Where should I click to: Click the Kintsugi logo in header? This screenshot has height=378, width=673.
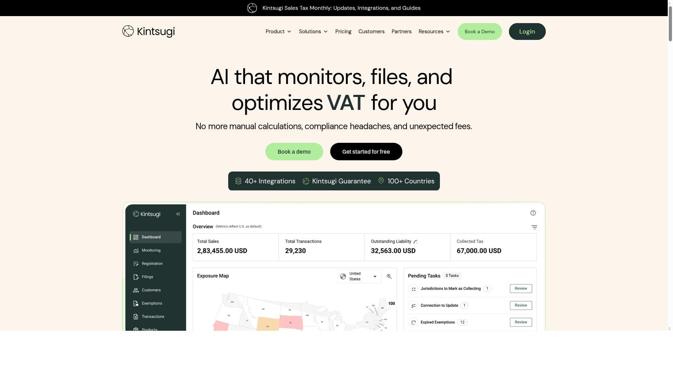(x=148, y=31)
